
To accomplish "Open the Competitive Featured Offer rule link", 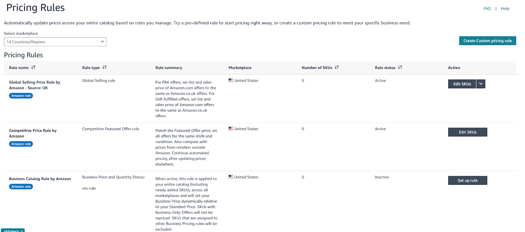I will tap(111, 129).
